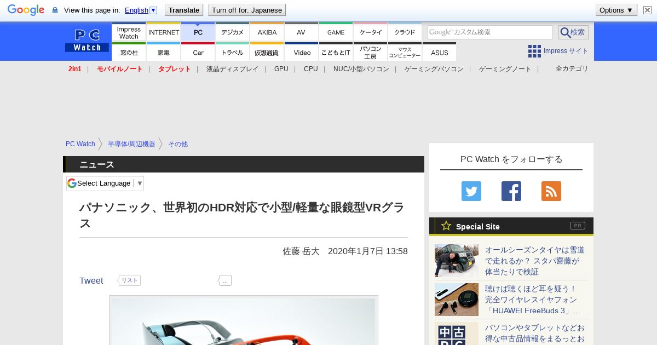Open the VR glasses article image
The height and width of the screenshot is (345, 657).
[244, 321]
